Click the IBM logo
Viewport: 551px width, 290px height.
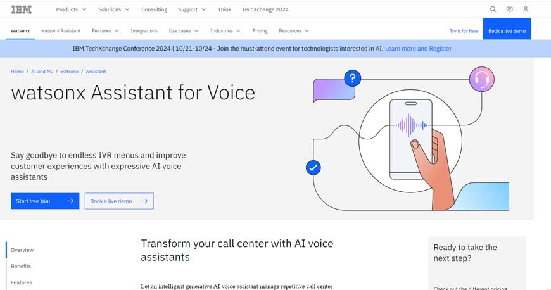(22, 9)
